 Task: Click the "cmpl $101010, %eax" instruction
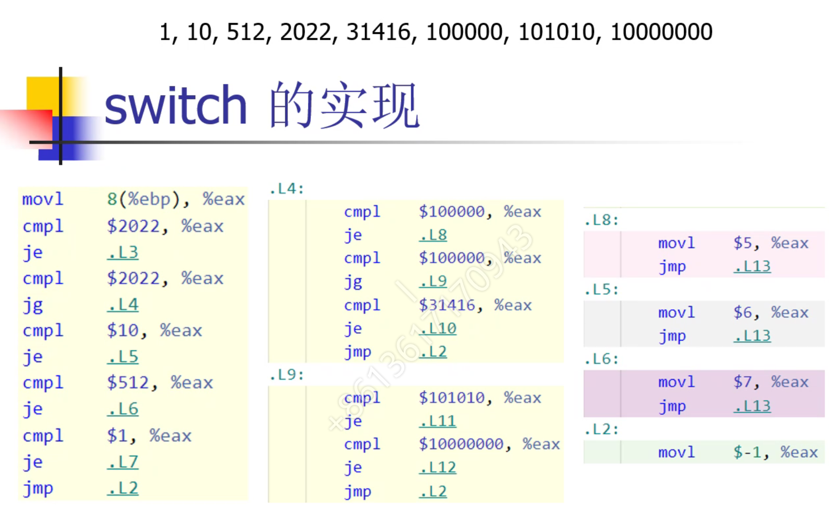click(x=443, y=398)
